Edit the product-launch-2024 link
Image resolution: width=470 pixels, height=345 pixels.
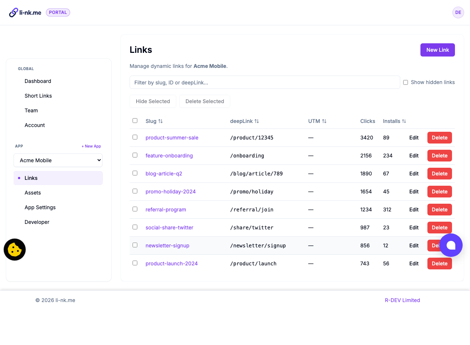(x=414, y=264)
